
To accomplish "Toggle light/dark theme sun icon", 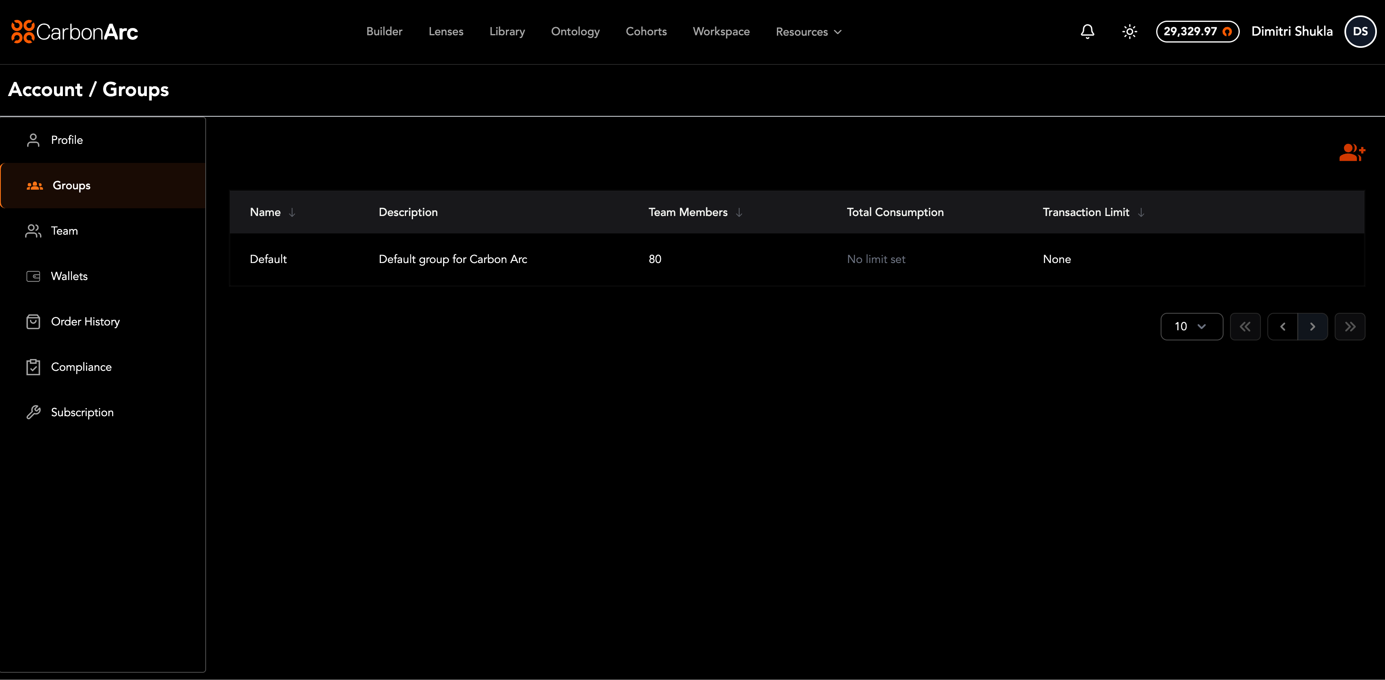I will click(1129, 32).
